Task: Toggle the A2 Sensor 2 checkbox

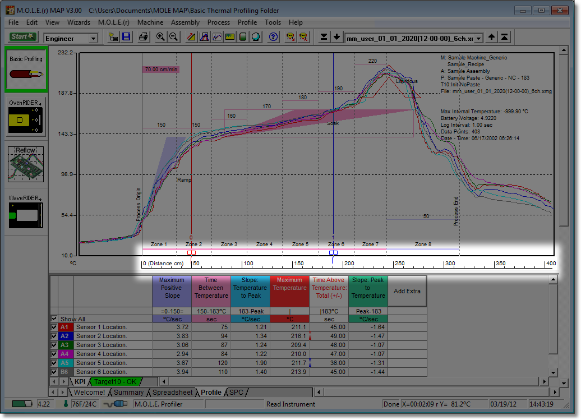Action: click(x=54, y=336)
